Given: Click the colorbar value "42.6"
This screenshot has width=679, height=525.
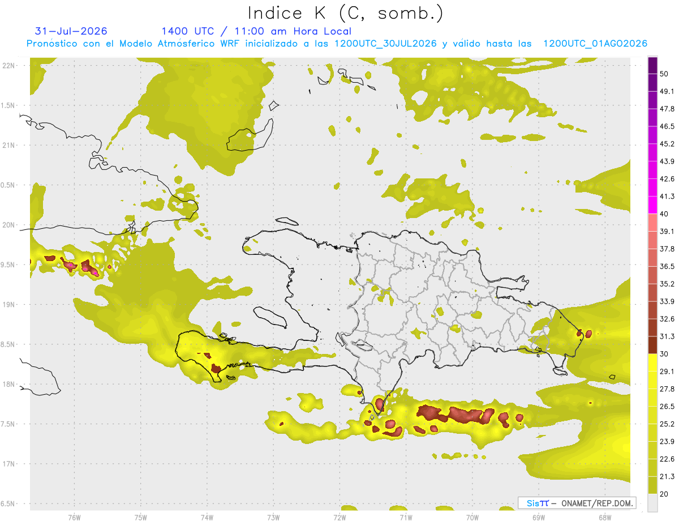Looking at the screenshot, I should [x=667, y=179].
